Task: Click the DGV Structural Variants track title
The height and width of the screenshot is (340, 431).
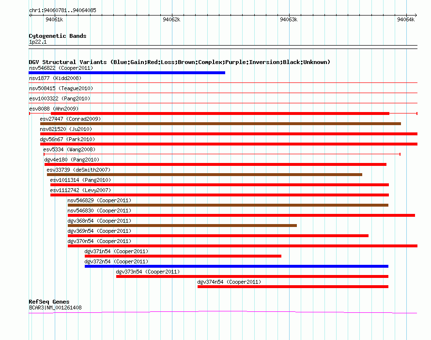Action: tap(180, 62)
